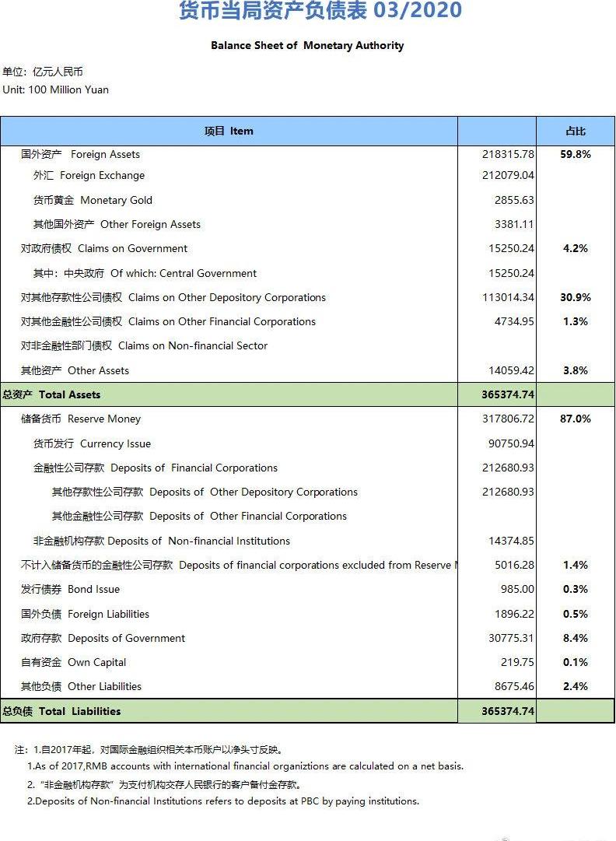Viewport: 616px width, 841px height.
Task: Click the Claims on Non-financial Sector label
Action: [144, 345]
